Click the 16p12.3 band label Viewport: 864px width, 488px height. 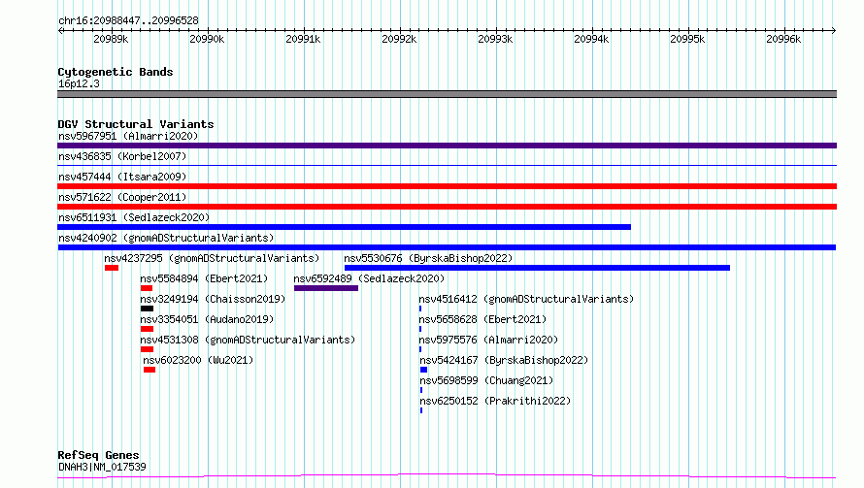pos(79,83)
